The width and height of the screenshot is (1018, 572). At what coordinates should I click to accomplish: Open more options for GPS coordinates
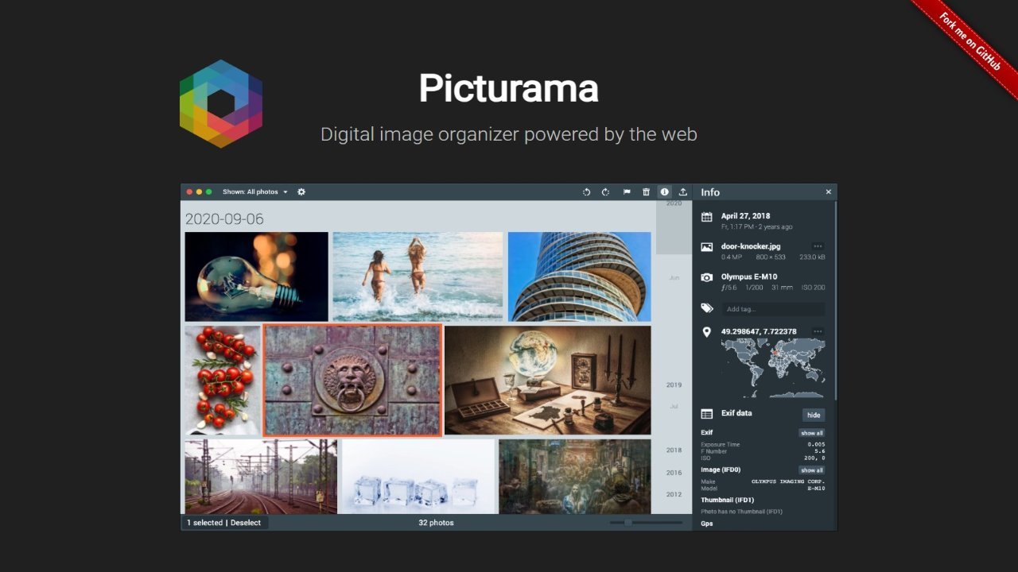[818, 331]
